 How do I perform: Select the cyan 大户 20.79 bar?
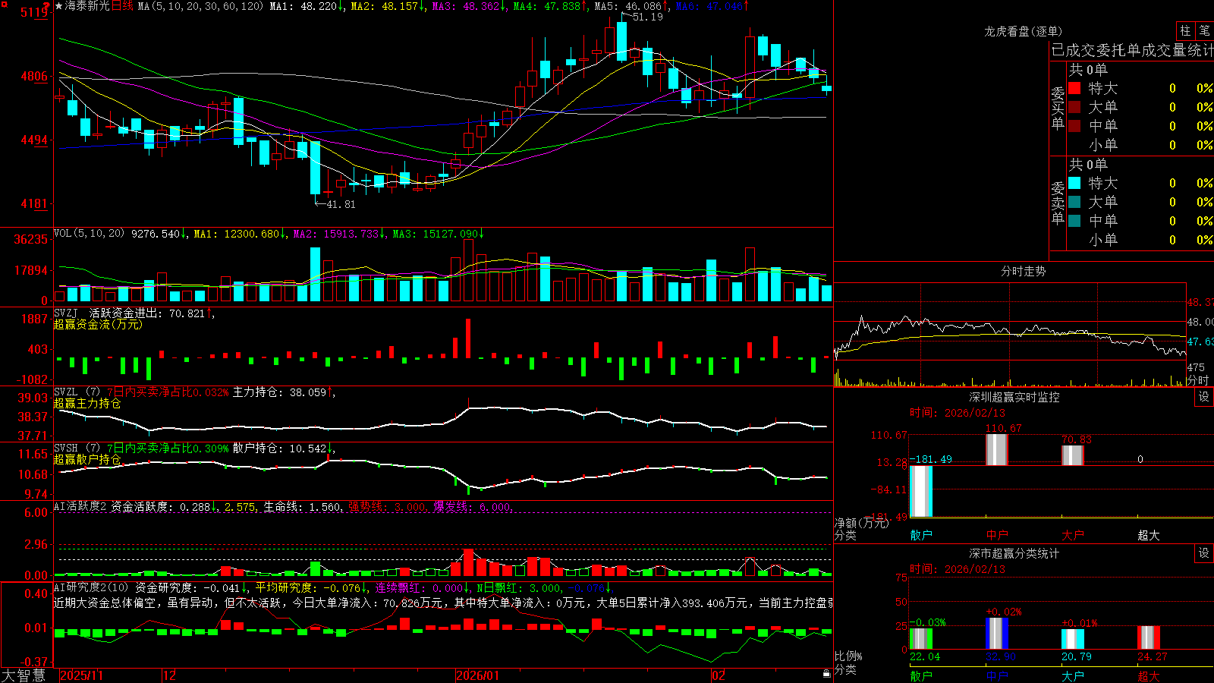click(1073, 639)
